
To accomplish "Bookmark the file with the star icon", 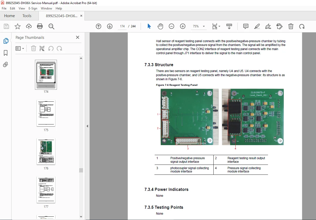I will pos(18,26).
